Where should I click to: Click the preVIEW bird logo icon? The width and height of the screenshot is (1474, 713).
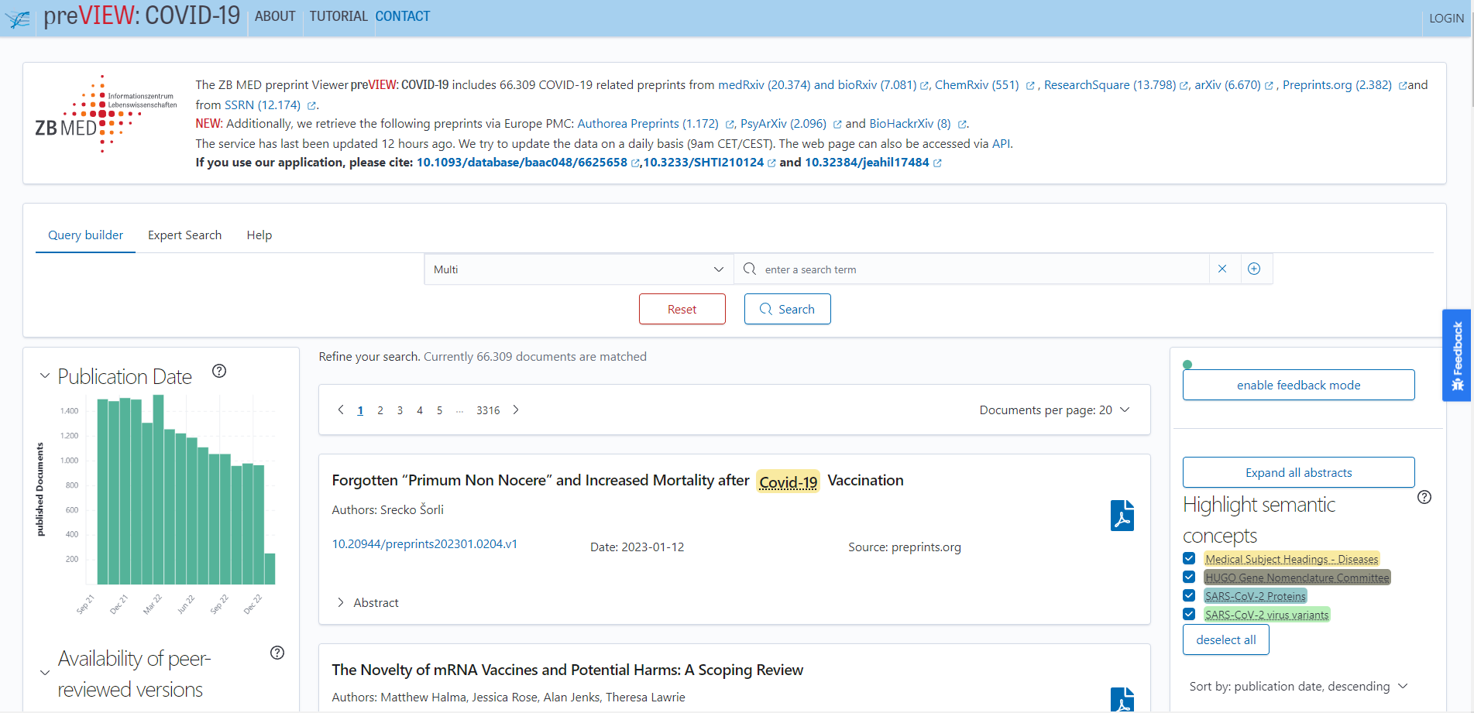coord(18,19)
